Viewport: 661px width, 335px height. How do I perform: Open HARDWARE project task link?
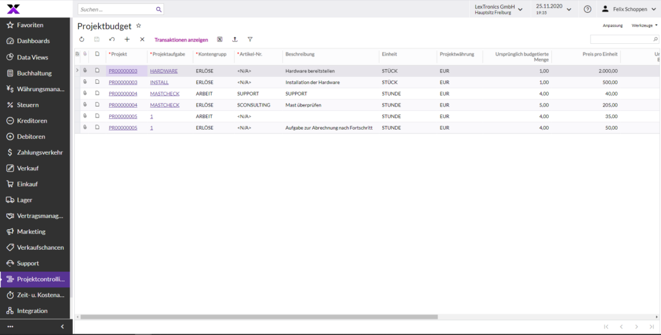[163, 71]
